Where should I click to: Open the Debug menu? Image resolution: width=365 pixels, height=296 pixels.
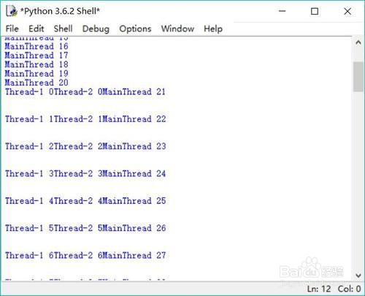[96, 29]
